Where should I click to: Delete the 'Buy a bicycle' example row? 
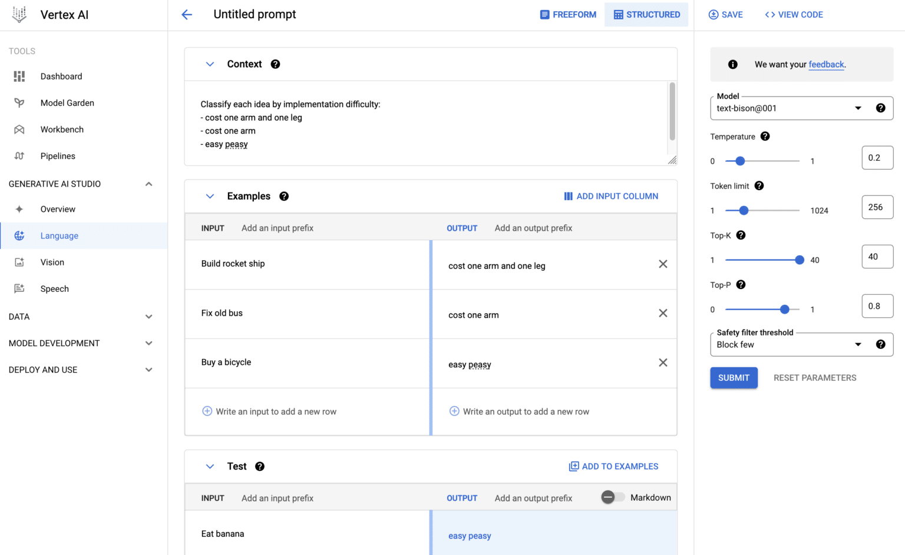(x=663, y=363)
